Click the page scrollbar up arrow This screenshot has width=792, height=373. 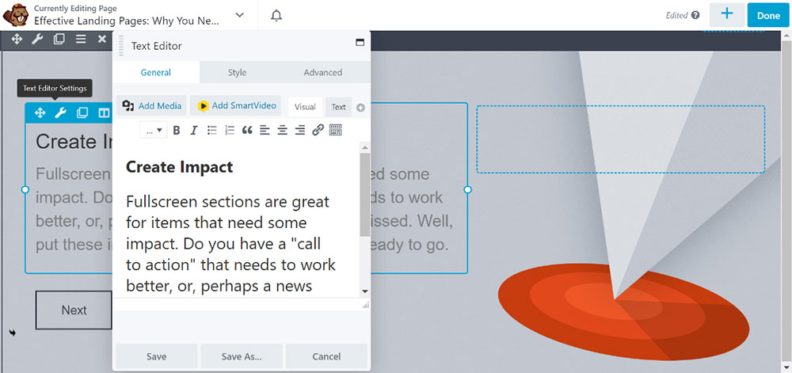pos(787,36)
